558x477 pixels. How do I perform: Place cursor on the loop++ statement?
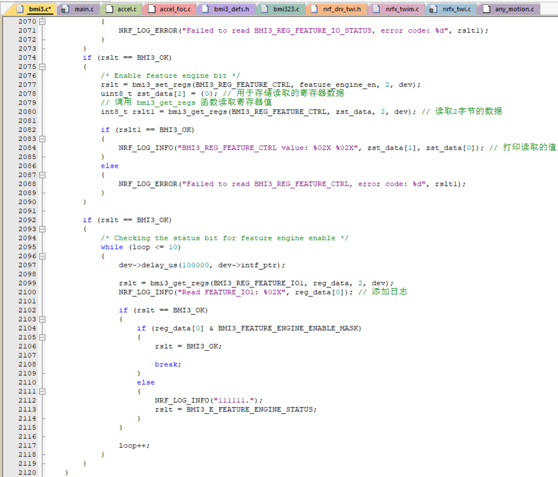pyautogui.click(x=134, y=446)
